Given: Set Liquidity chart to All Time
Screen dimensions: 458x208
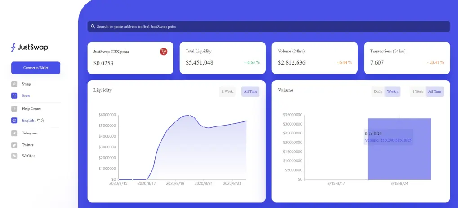Looking at the screenshot, I should (250, 91).
